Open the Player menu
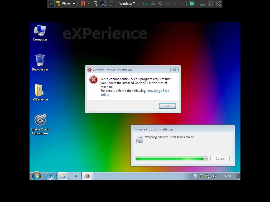270x202 pixels. point(66,4)
